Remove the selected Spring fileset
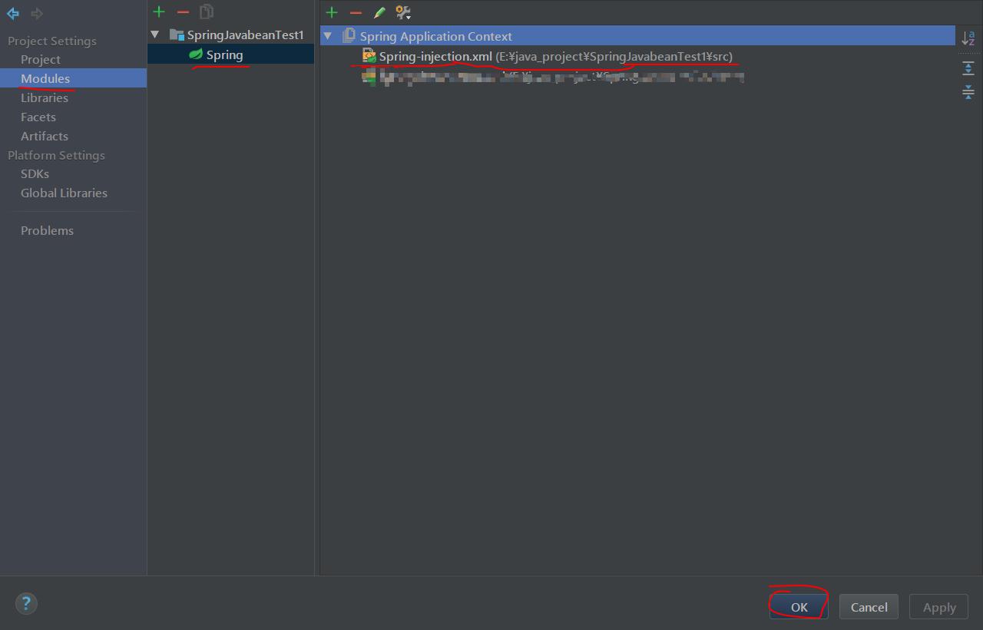The width and height of the screenshot is (983, 630). tap(356, 12)
